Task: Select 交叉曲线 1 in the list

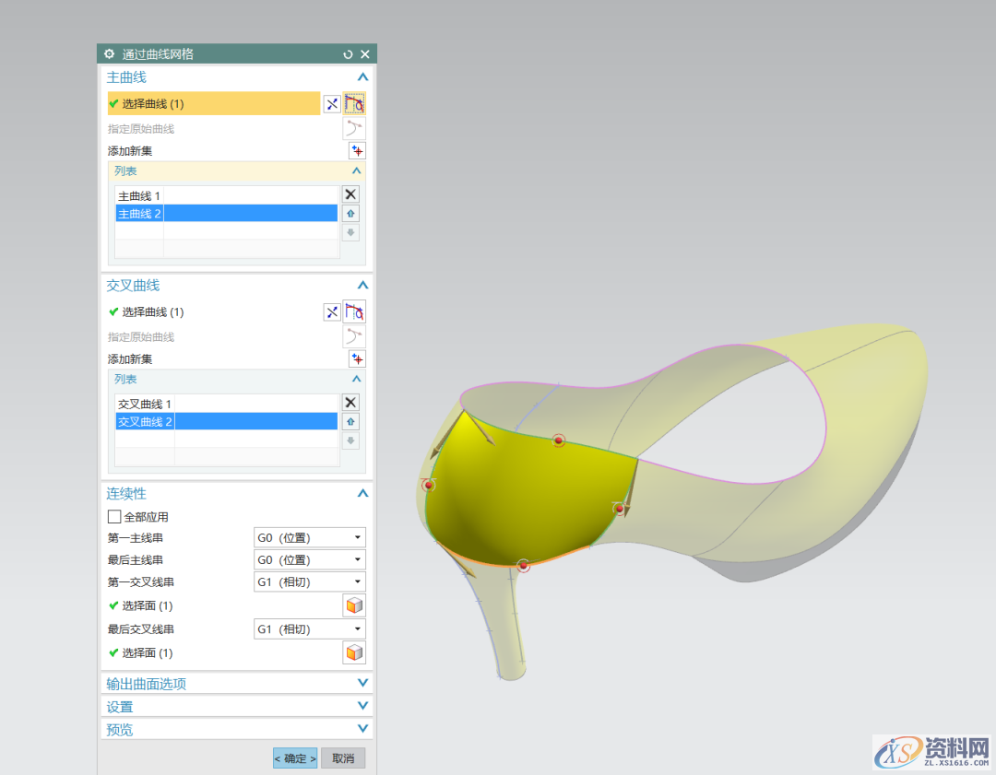Action: (145, 404)
